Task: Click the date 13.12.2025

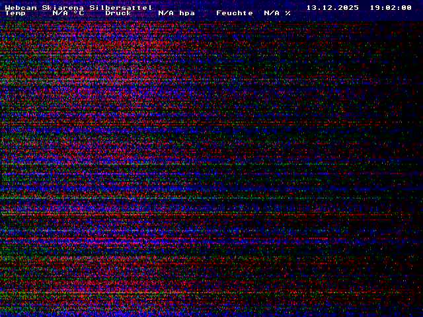Action: (x=332, y=8)
